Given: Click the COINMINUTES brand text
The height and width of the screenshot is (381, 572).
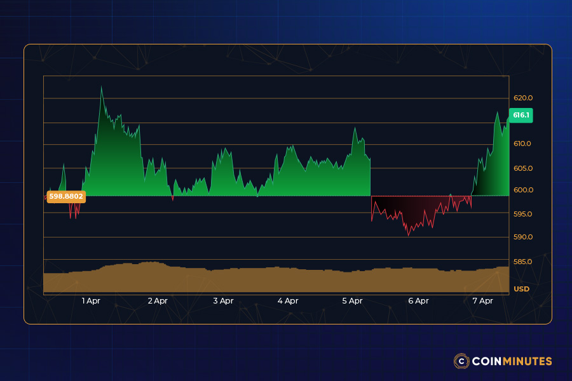Looking at the screenshot, I should tap(512, 361).
